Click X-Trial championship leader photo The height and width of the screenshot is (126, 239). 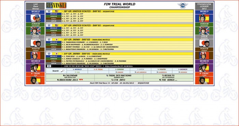204,80
